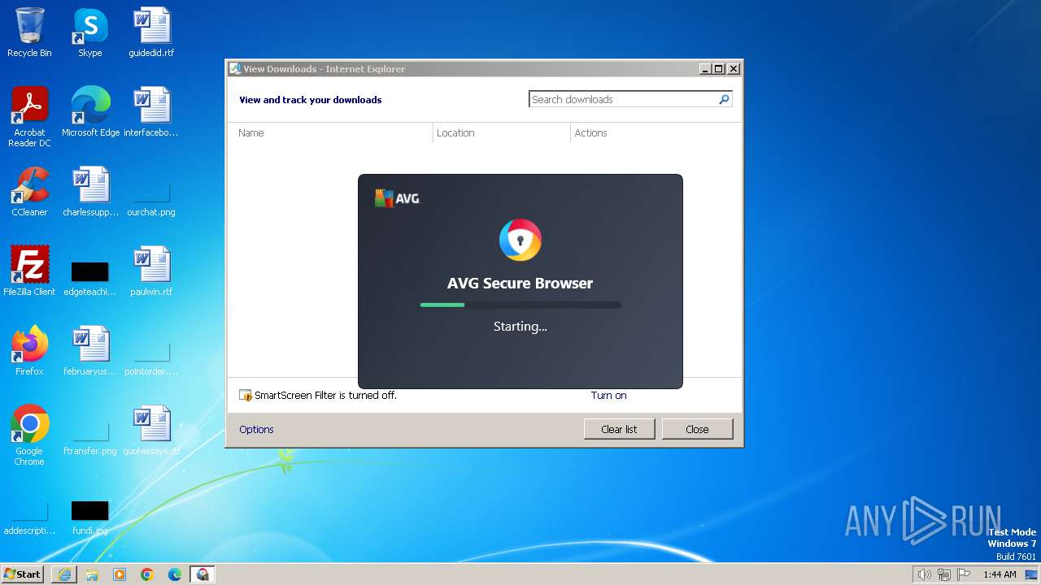This screenshot has height=585, width=1041.
Task: Select the februaryus... document icon
Action: pos(90,350)
